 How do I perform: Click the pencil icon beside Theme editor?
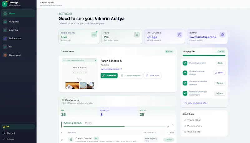click(185, 120)
